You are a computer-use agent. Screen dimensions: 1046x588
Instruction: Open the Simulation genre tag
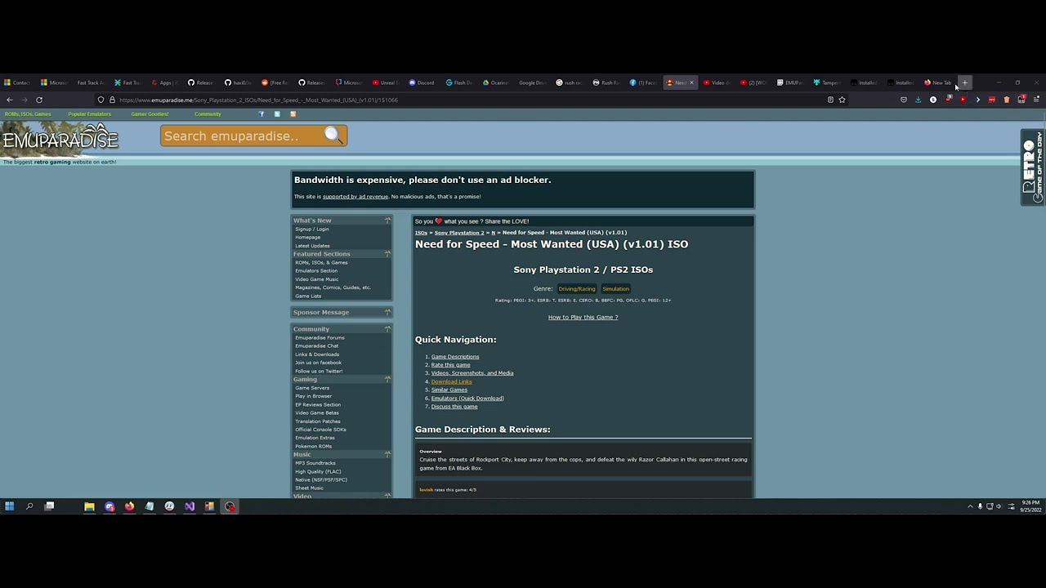[615, 288]
